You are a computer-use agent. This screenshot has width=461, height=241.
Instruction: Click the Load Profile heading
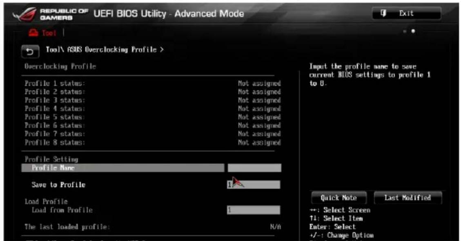point(46,202)
